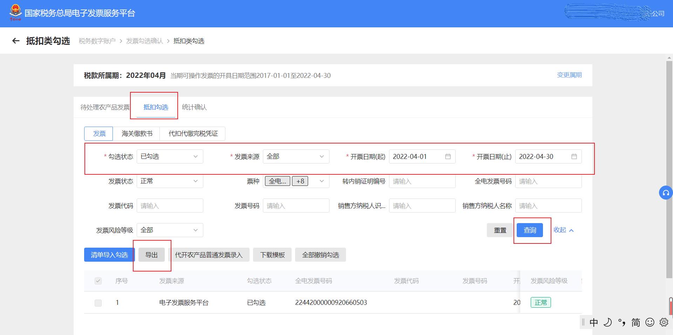Select the 海关缴款书 tab
673x335 pixels.
[x=137, y=134]
